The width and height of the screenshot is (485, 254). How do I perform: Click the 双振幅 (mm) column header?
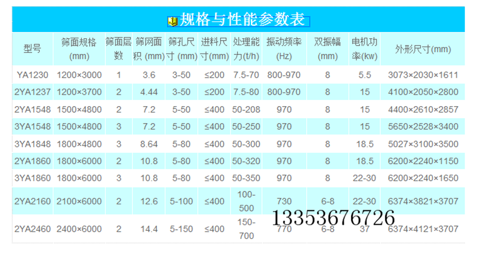(327, 49)
